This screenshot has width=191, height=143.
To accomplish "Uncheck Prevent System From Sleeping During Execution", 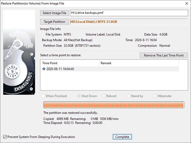I will click(x=5, y=137).
